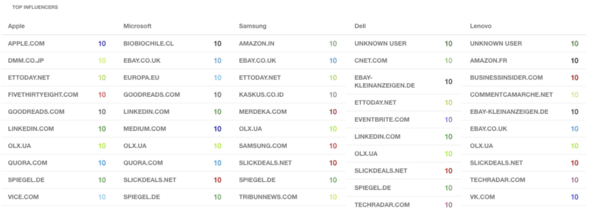
Task: Click the Samsung column header
Action: click(253, 26)
